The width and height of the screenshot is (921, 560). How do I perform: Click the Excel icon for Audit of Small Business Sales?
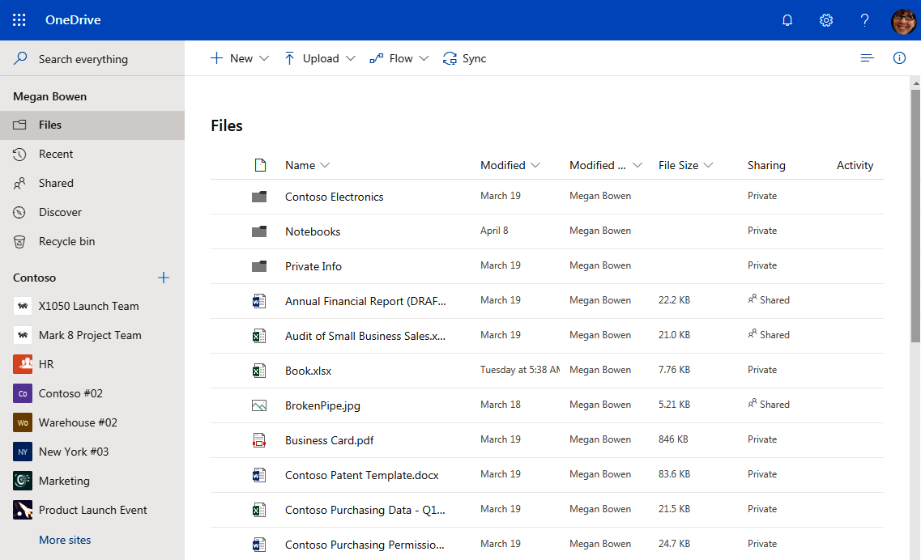coord(259,336)
